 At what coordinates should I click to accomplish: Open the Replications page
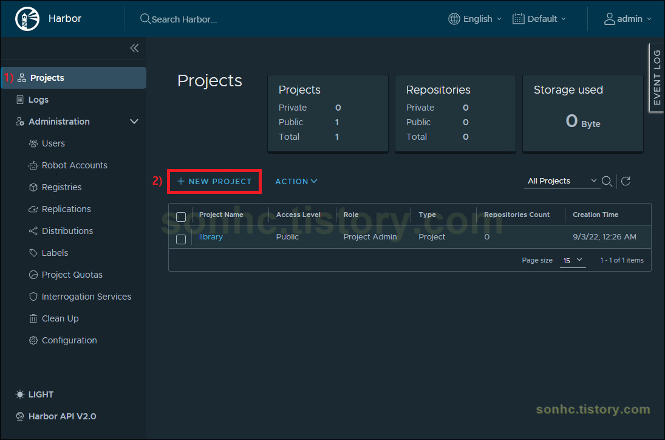[x=66, y=209]
